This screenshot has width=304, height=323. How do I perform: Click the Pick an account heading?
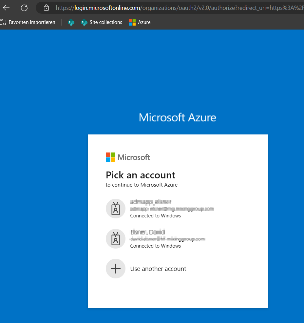click(141, 175)
